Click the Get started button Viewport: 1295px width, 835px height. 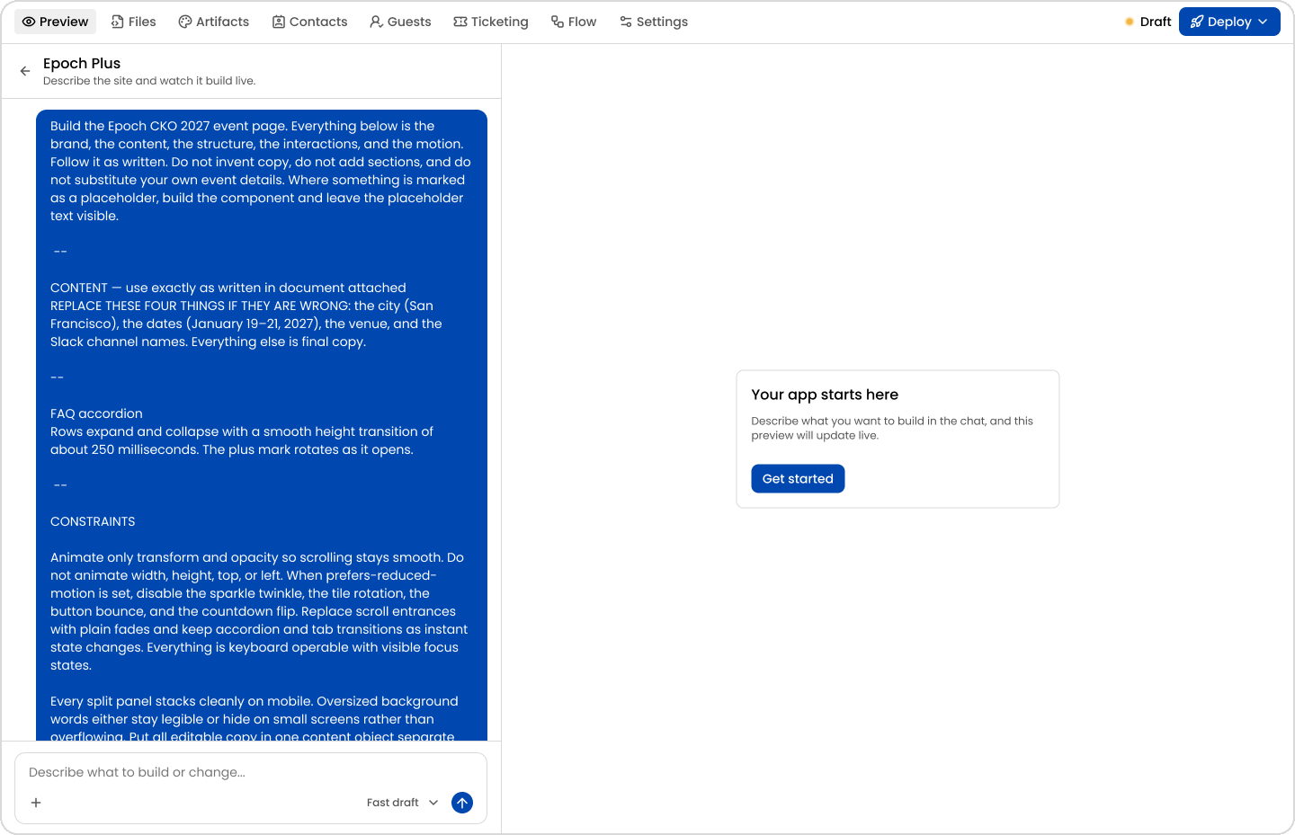pyautogui.click(x=798, y=479)
